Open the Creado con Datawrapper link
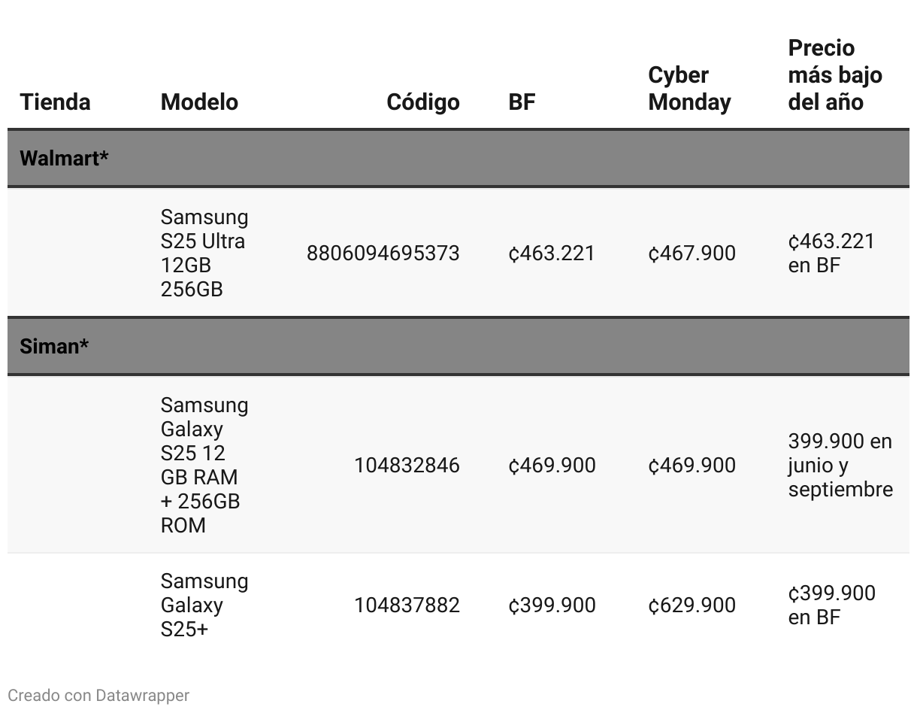 click(x=98, y=695)
